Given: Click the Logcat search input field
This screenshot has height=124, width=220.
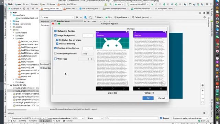Looking at the screenshot, I should point(132,118).
